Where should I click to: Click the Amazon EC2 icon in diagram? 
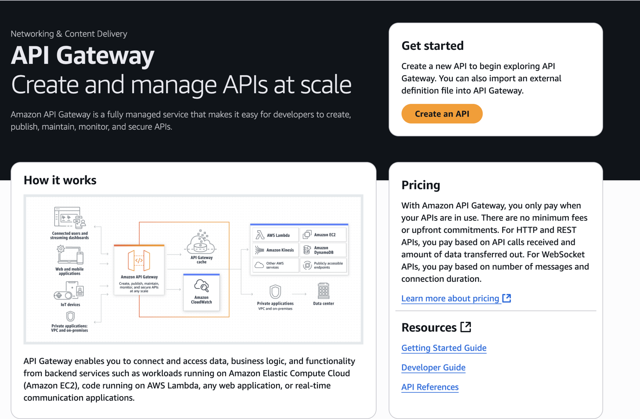click(307, 235)
